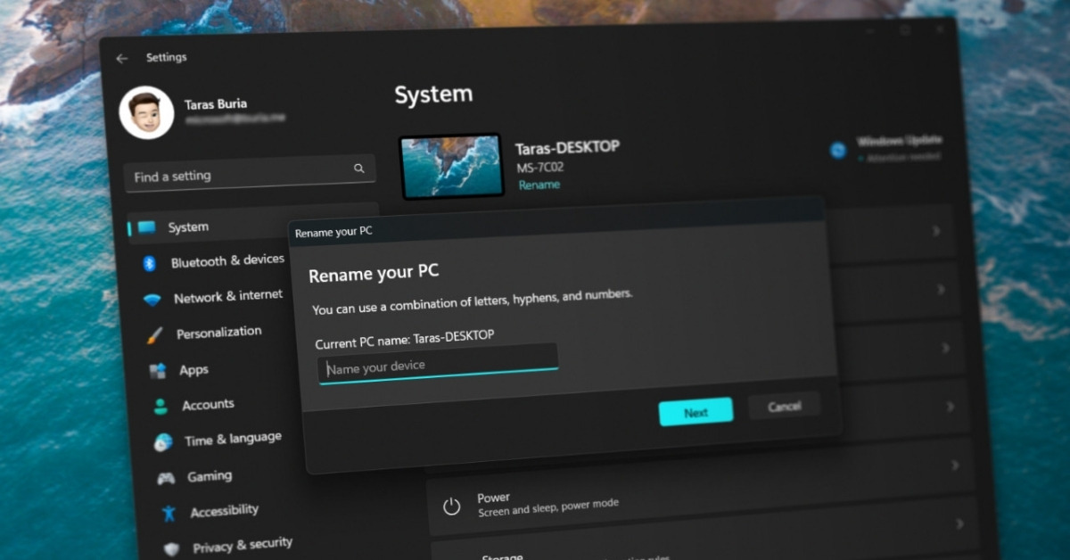Click the Power icon in settings list
Screen dimensions: 1070x560
(452, 506)
